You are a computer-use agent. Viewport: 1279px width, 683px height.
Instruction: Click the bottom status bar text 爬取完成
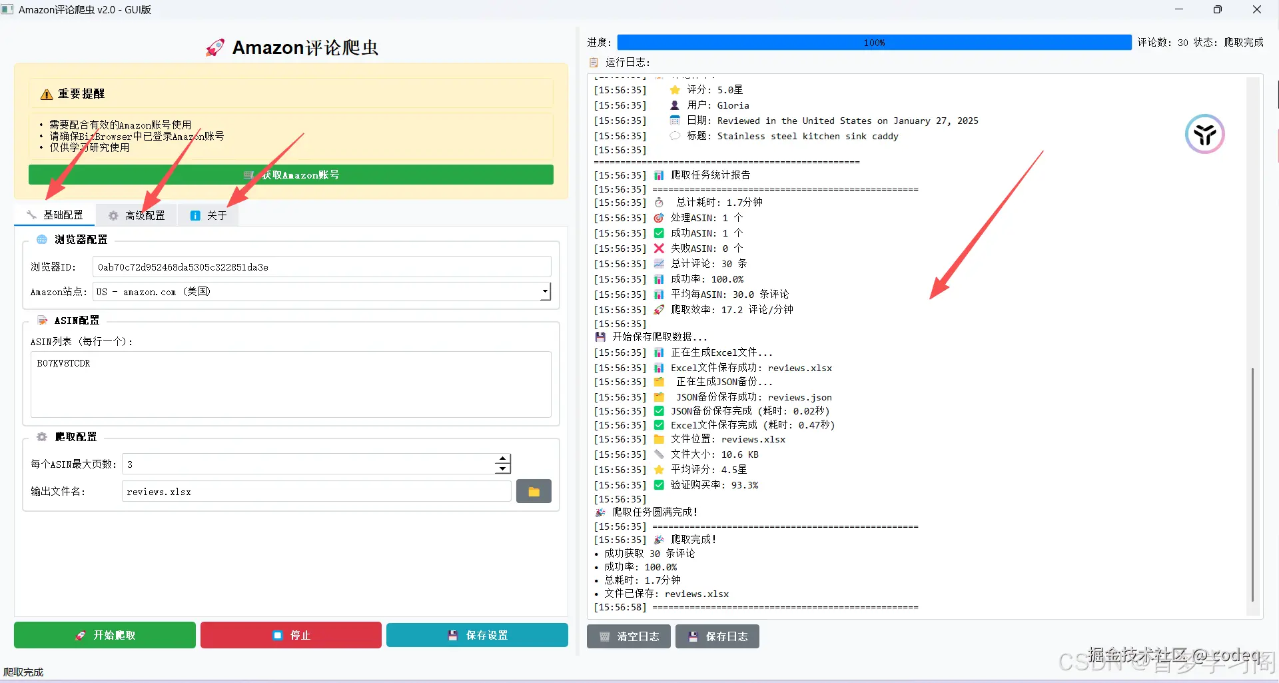23,672
